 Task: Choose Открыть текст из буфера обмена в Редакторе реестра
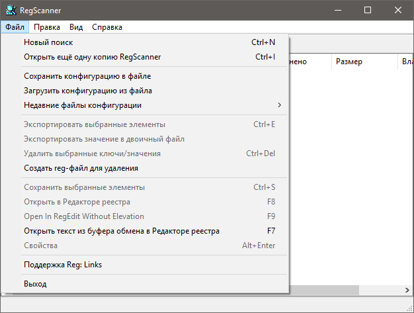145,231
